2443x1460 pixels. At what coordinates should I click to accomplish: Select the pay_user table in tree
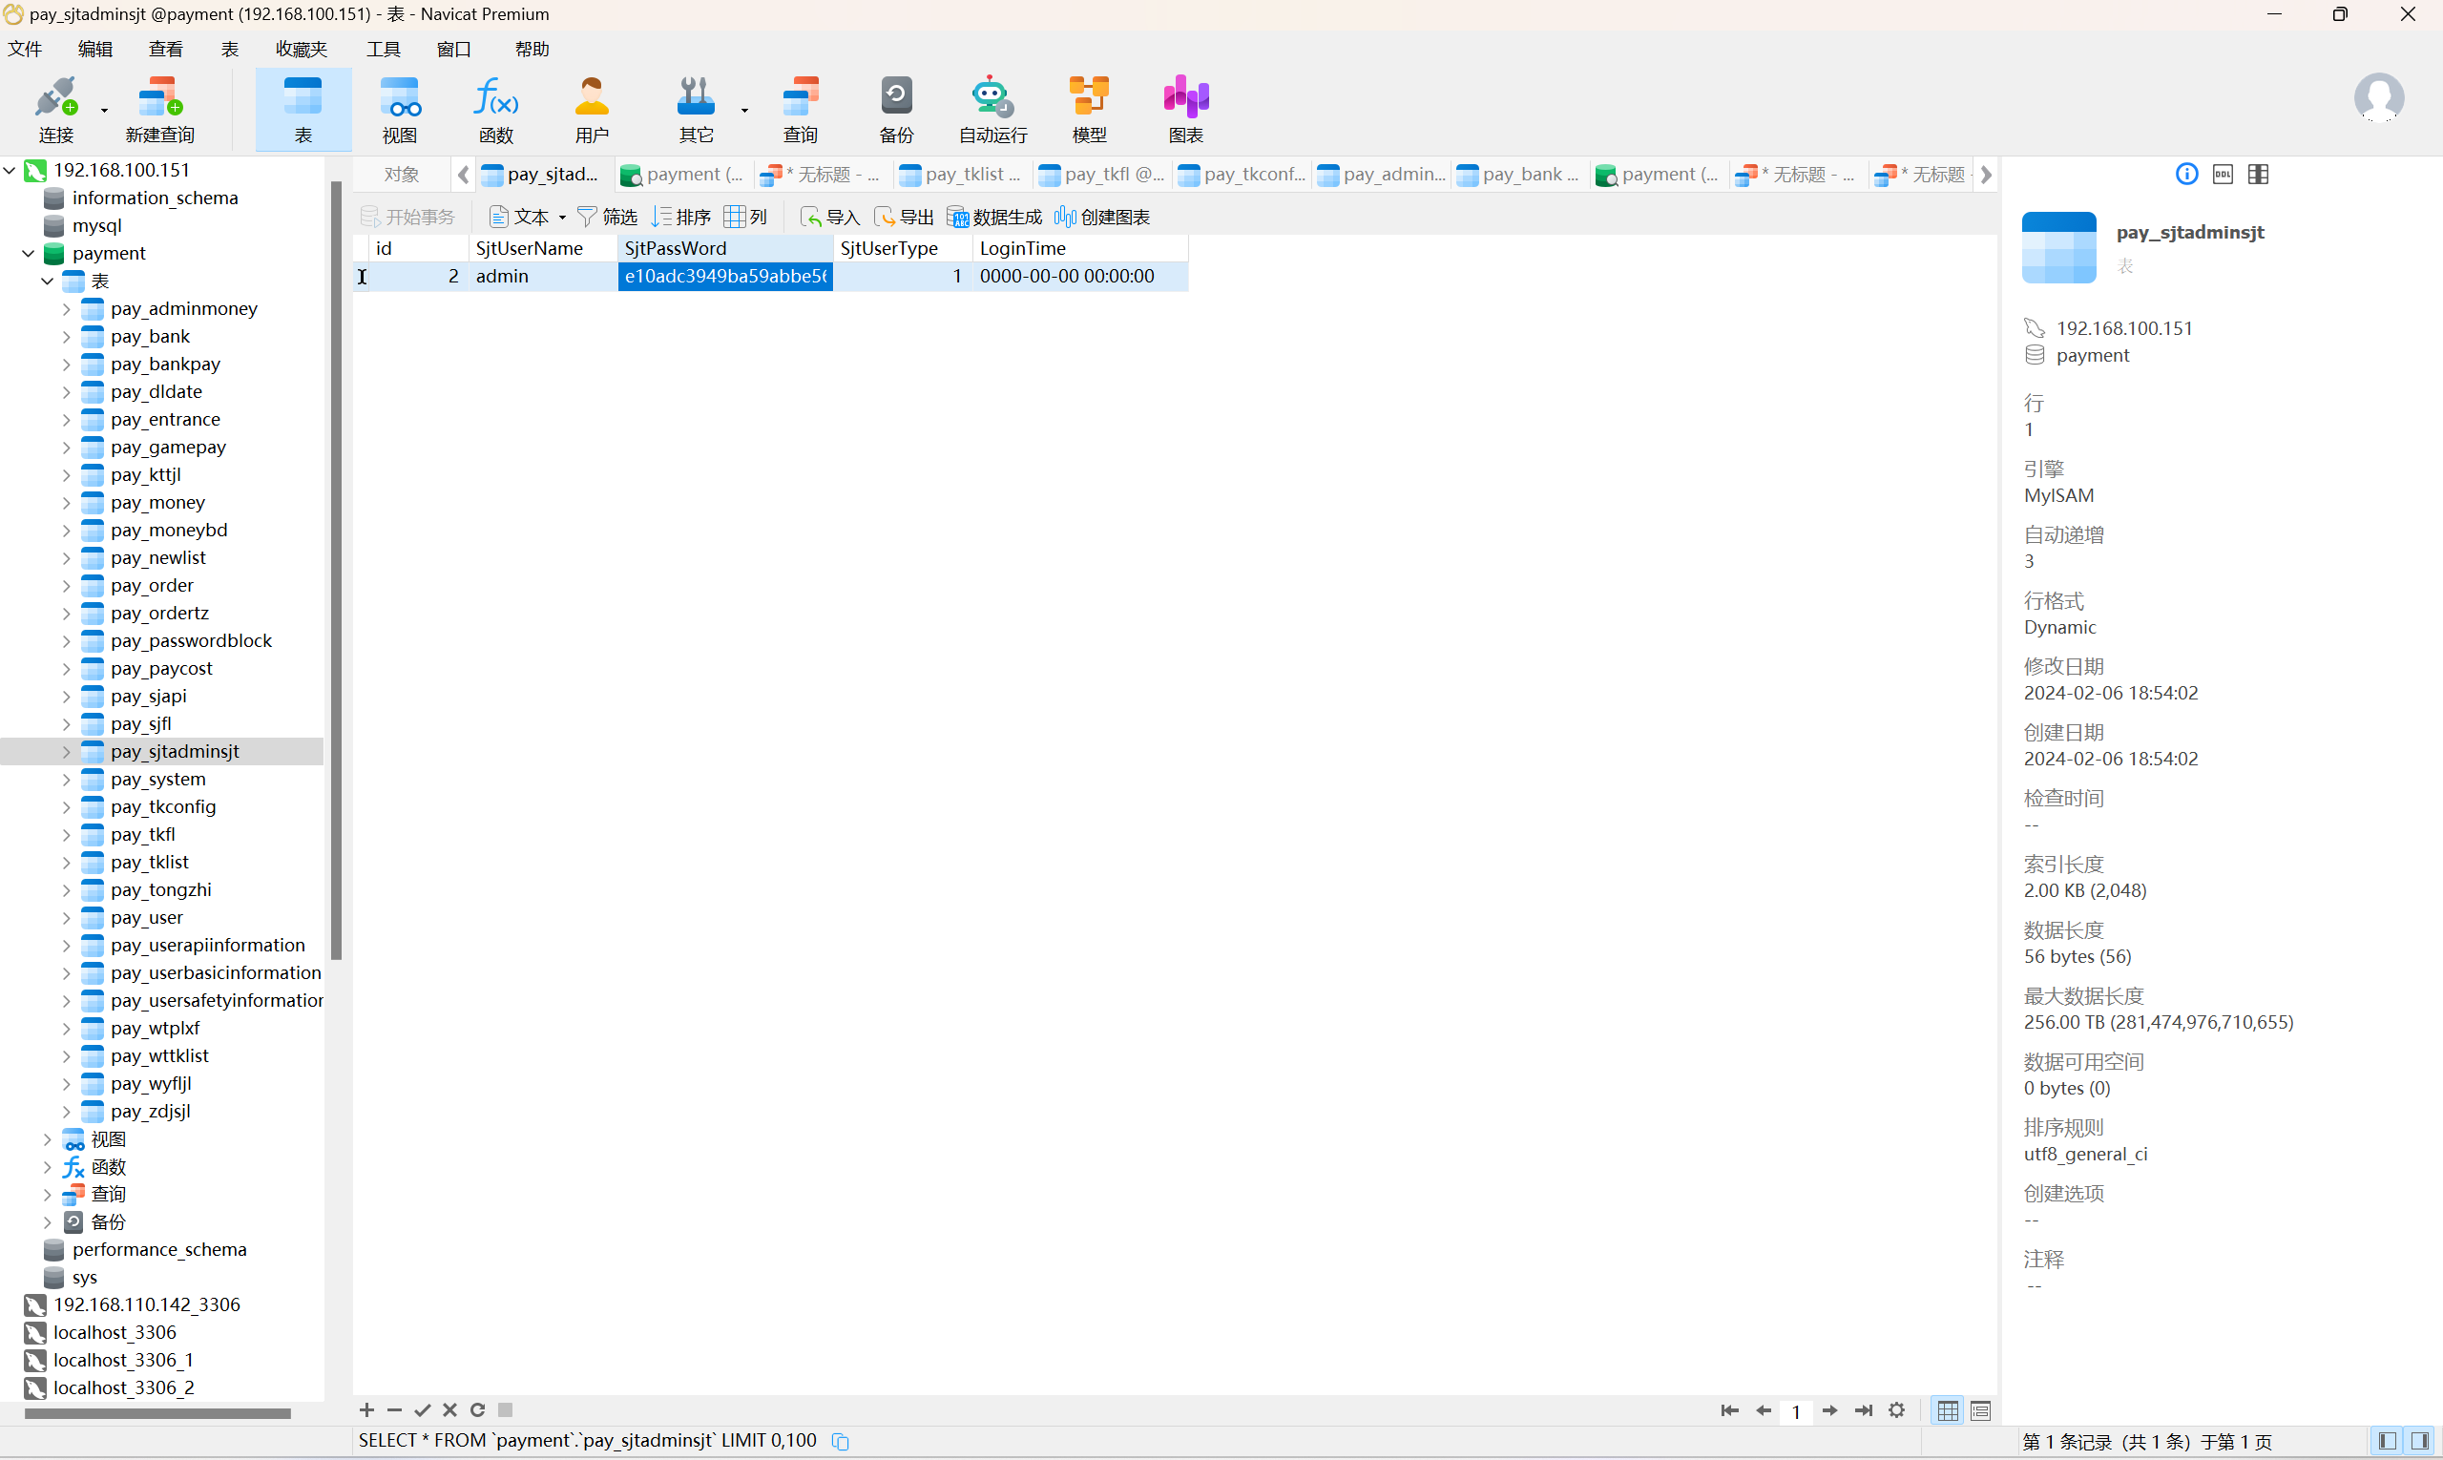click(x=147, y=917)
